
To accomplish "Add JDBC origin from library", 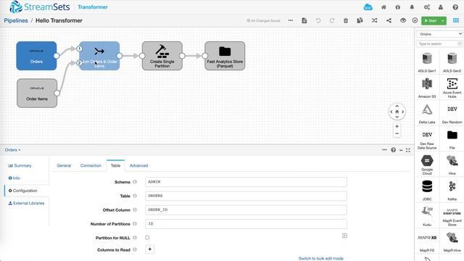I will (427, 191).
